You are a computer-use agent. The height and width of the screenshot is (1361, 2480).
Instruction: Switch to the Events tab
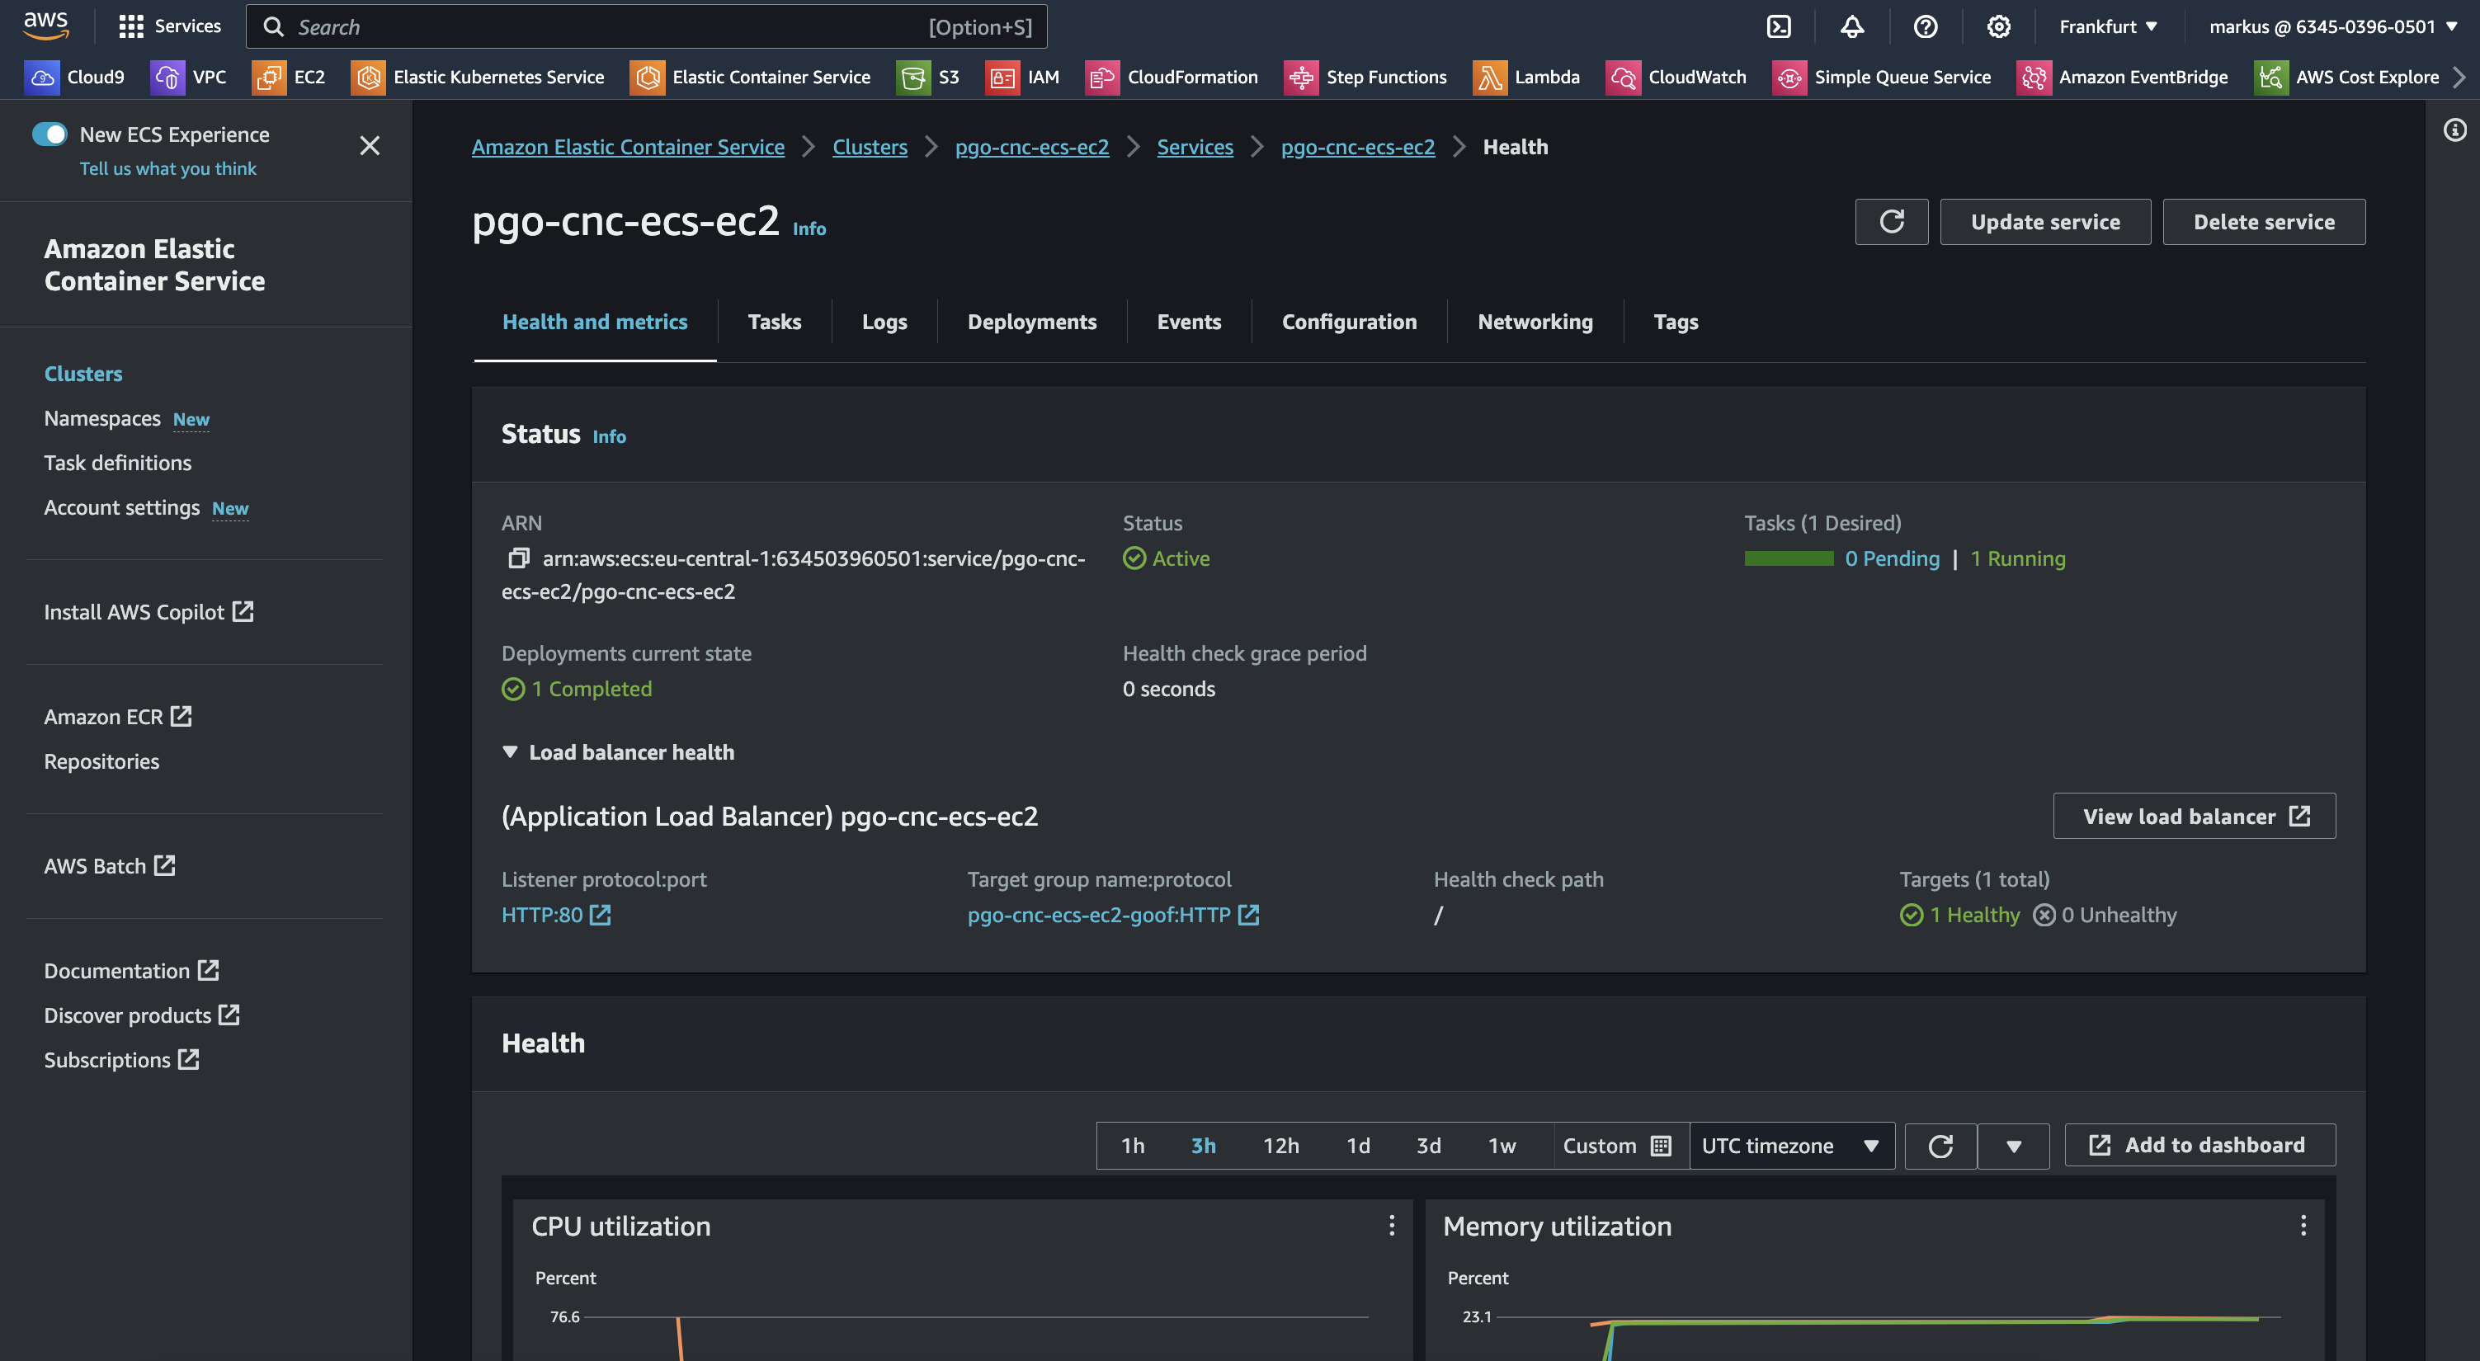1188,322
